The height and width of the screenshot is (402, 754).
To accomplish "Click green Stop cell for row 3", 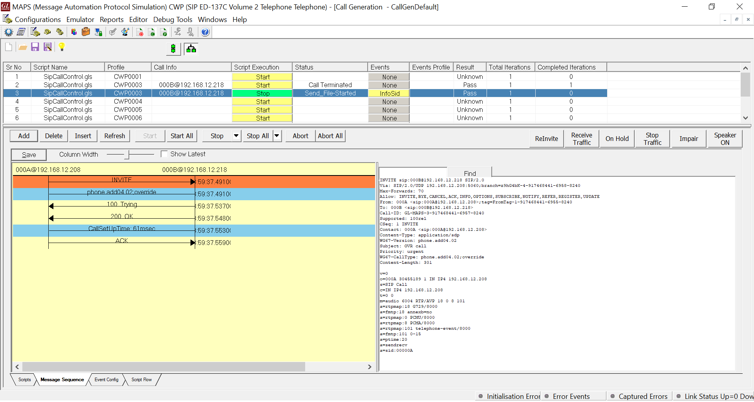I will tap(262, 93).
